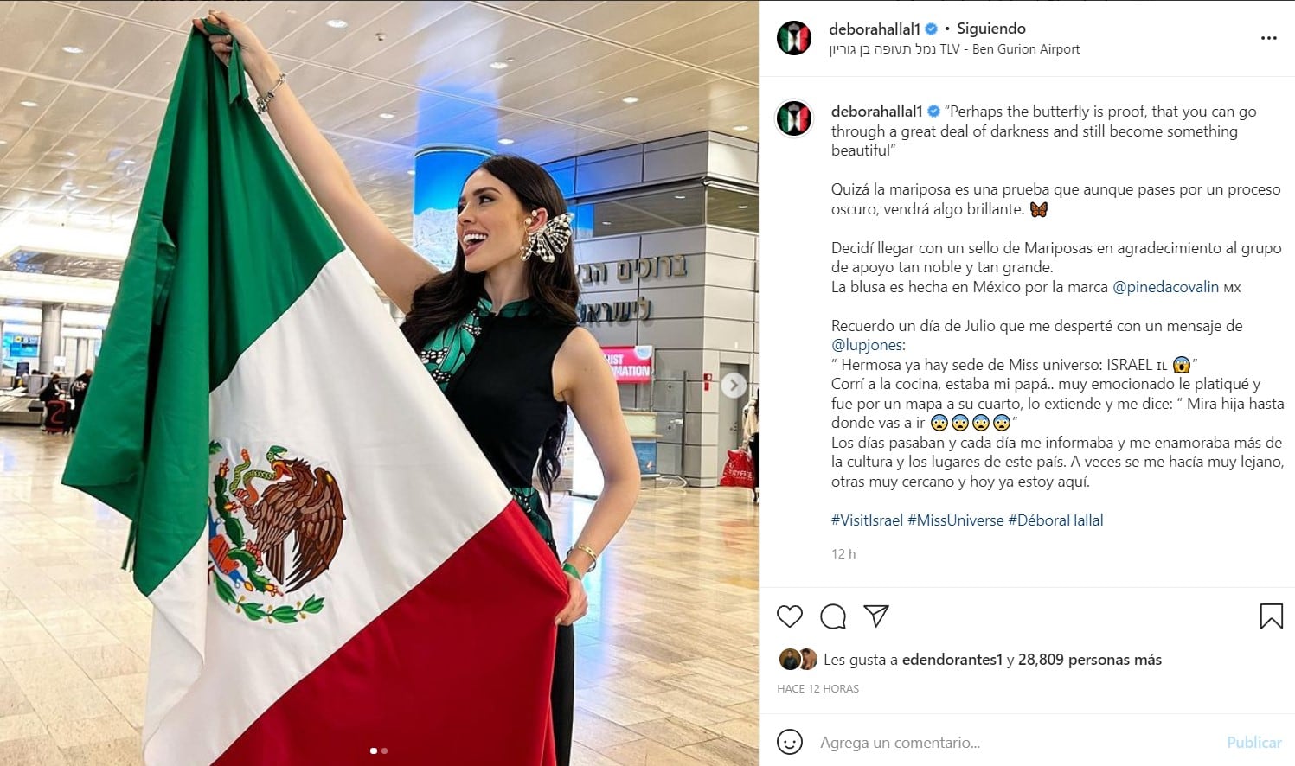The height and width of the screenshot is (766, 1295).
Task: Open comments via speech bubble icon
Action: pos(833,616)
